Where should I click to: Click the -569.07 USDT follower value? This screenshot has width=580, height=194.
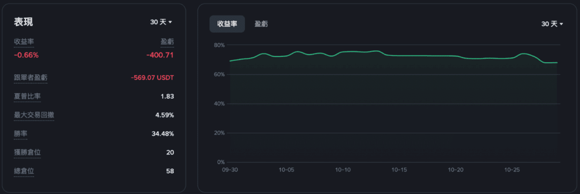pyautogui.click(x=152, y=77)
